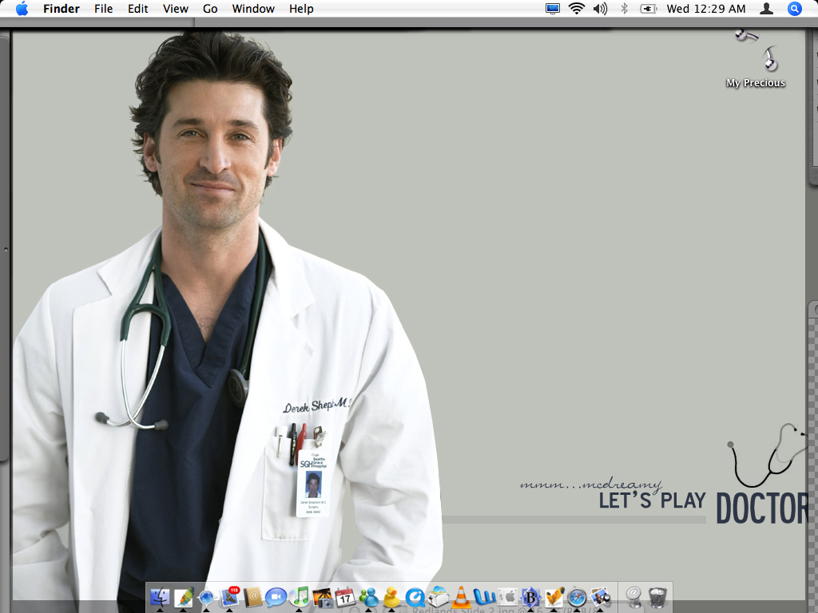Viewport: 818px width, 613px height.
Task: Launch Address Book from the Dock
Action: 252,597
